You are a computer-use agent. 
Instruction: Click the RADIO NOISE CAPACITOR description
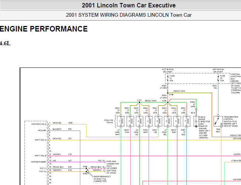[x=204, y=127]
